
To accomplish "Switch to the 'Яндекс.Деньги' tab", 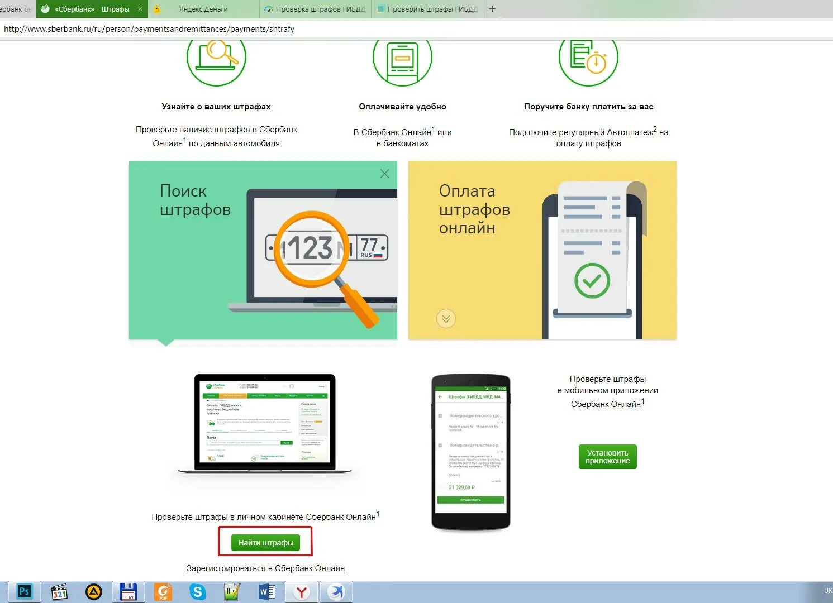I will [x=203, y=9].
